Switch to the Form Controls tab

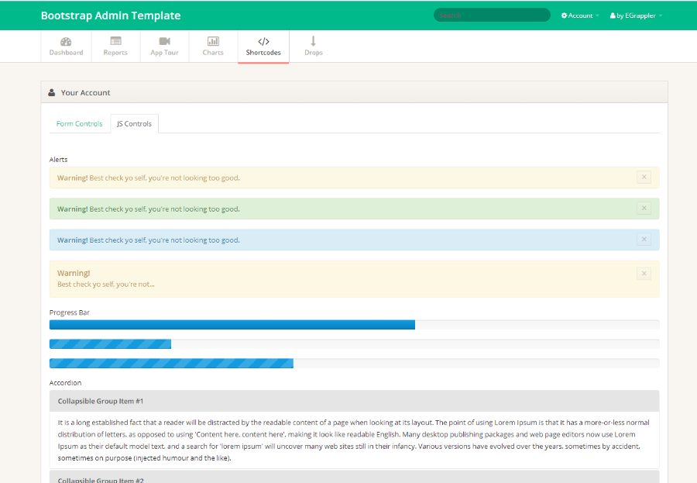coord(79,124)
